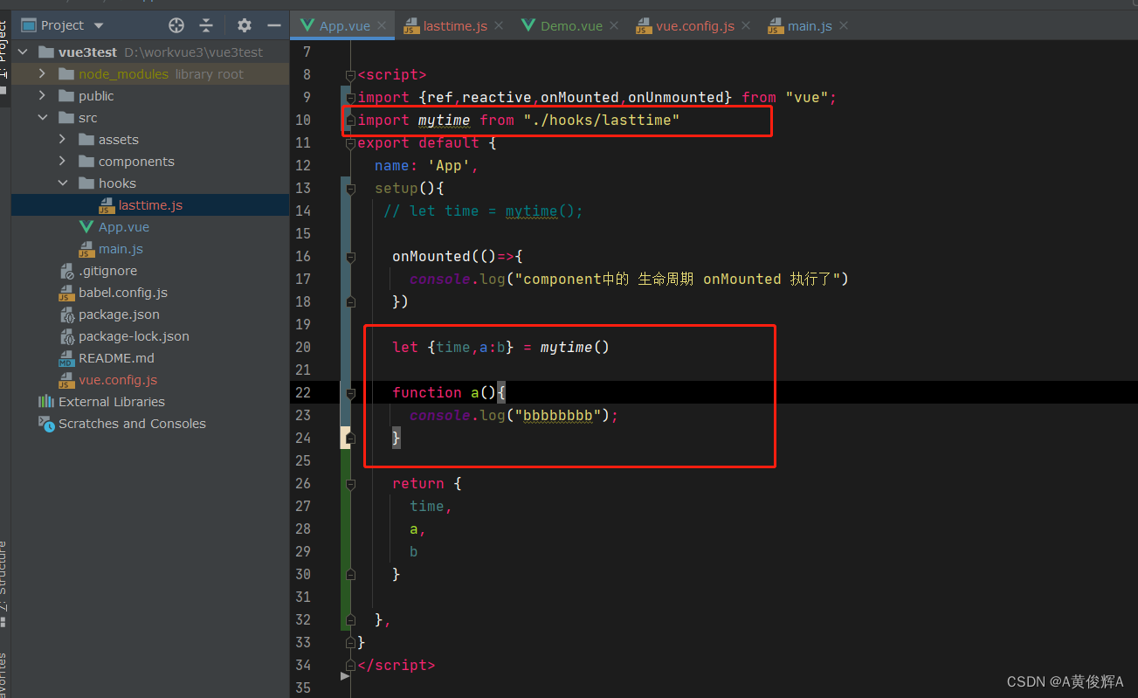Fold setup function at line 13
1138x698 pixels.
(350, 189)
